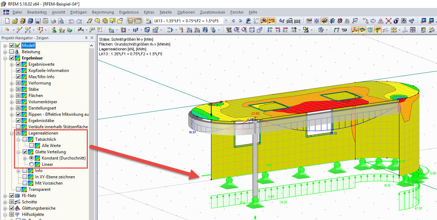
Task: Select Glättungsbereiche in navigator tree
Action: click(38, 208)
